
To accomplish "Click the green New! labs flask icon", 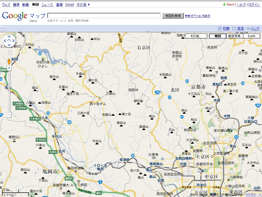I will [x=224, y=4].
